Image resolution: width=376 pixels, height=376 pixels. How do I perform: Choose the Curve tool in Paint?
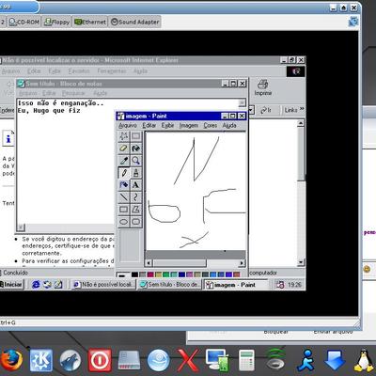(135, 197)
